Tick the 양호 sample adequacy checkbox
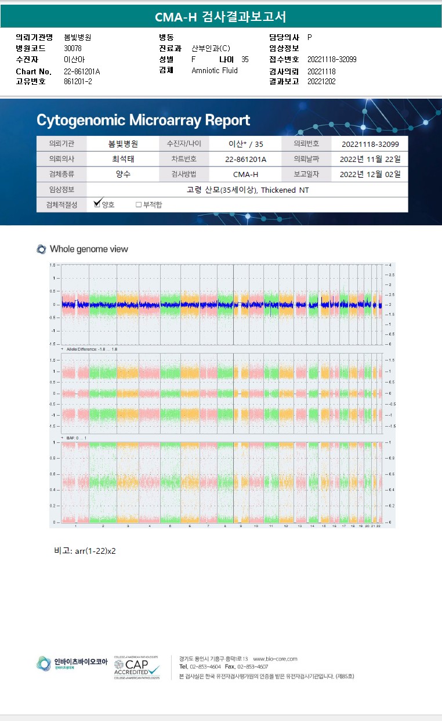The height and width of the screenshot is (721, 442). [x=97, y=204]
